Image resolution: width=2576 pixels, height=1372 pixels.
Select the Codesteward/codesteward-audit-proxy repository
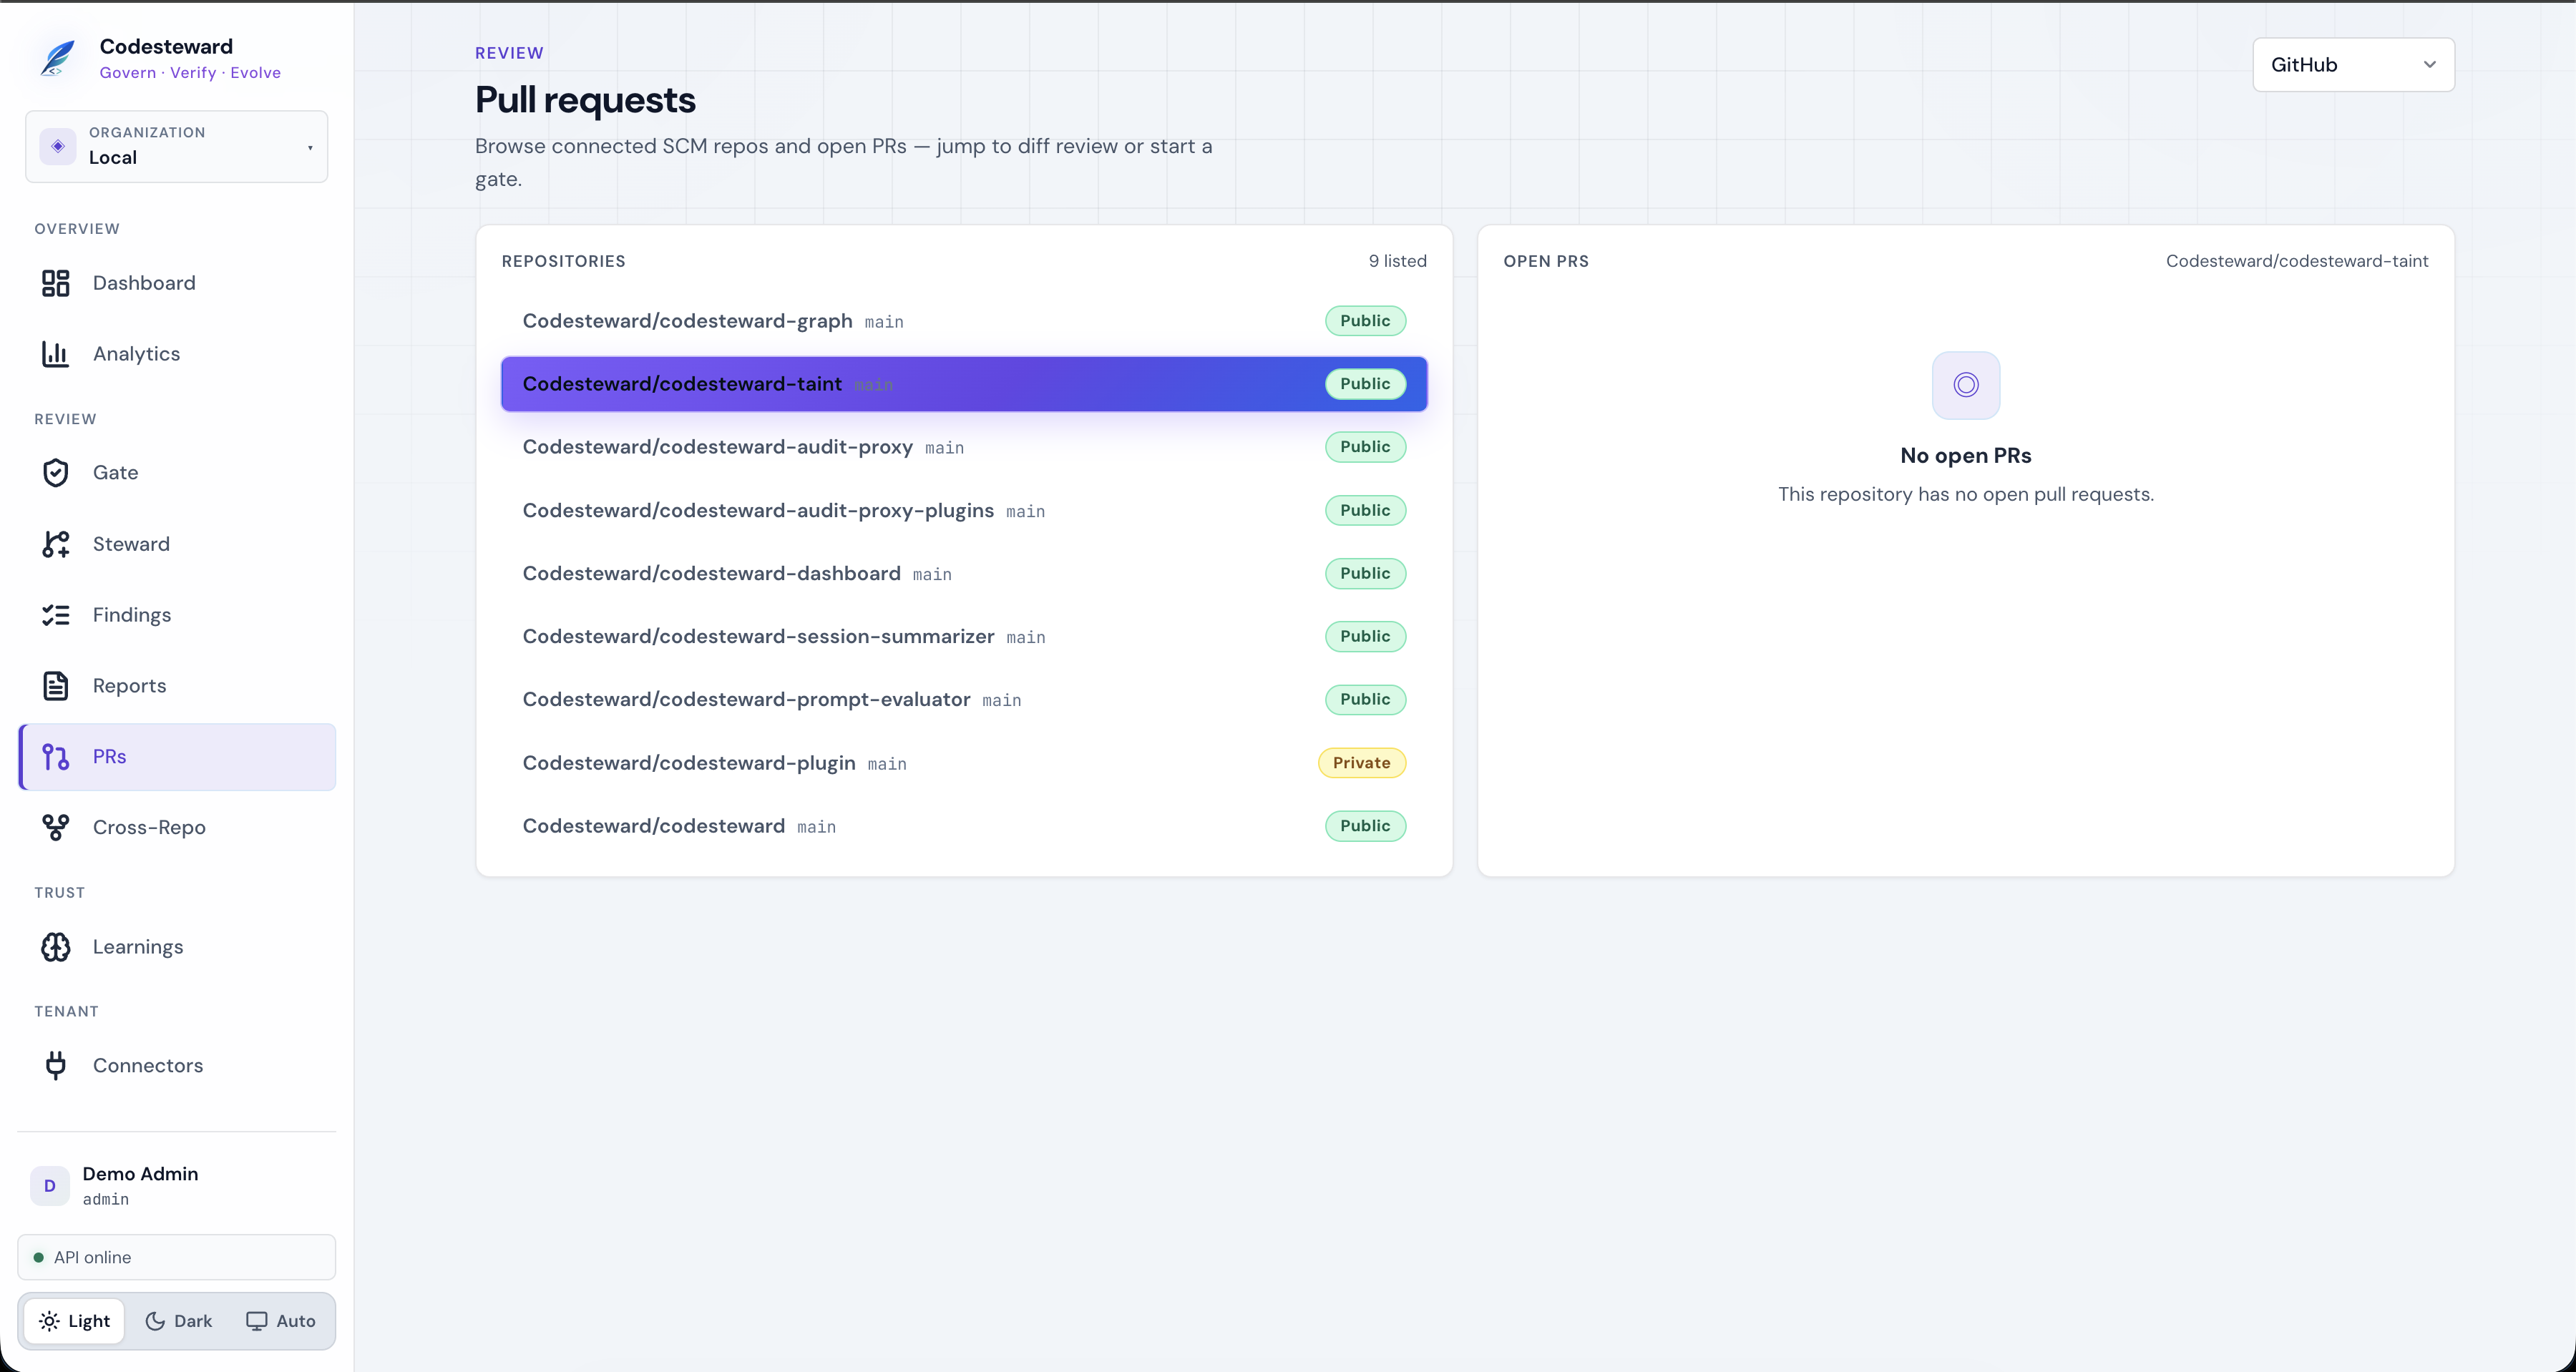point(964,447)
